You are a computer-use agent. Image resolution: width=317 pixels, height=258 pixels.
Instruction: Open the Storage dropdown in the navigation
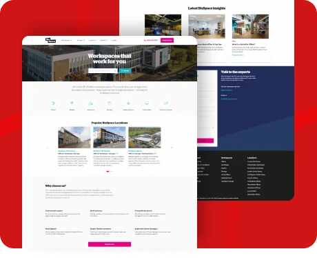81,40
